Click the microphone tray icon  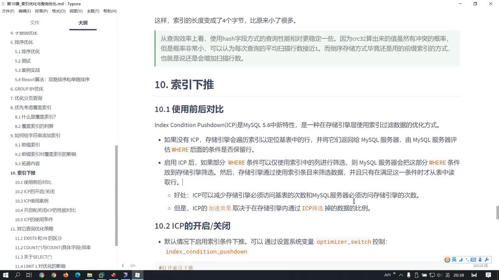(409, 275)
